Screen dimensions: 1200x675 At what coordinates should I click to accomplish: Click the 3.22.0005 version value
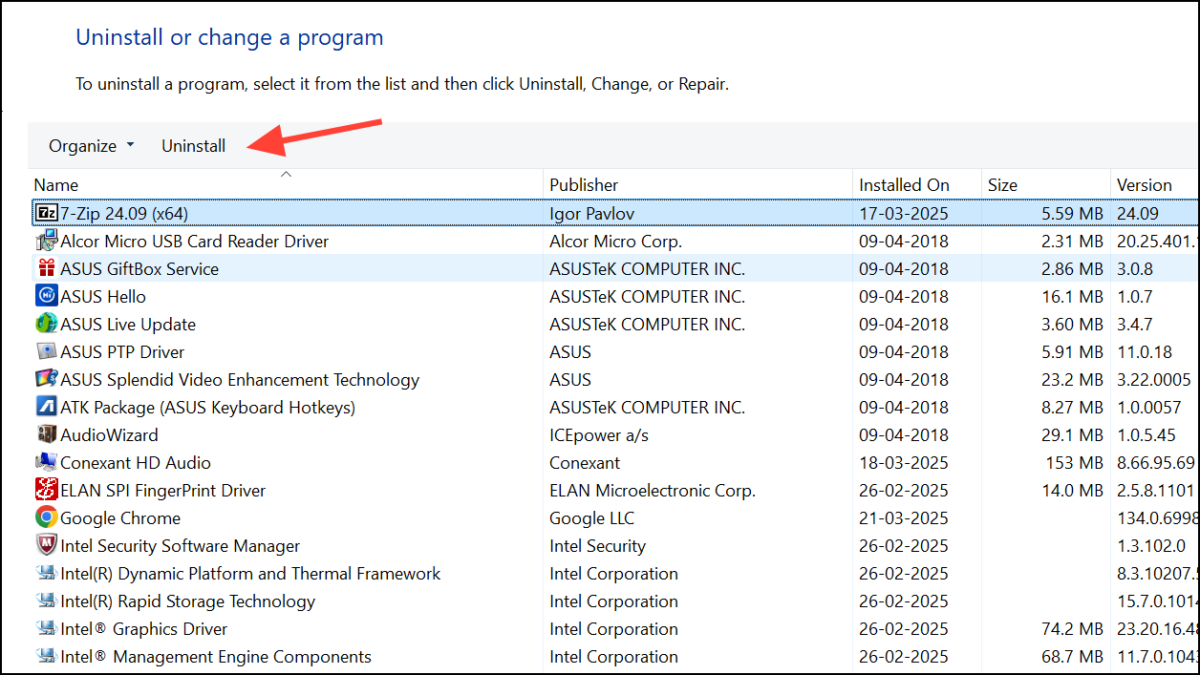(1153, 380)
